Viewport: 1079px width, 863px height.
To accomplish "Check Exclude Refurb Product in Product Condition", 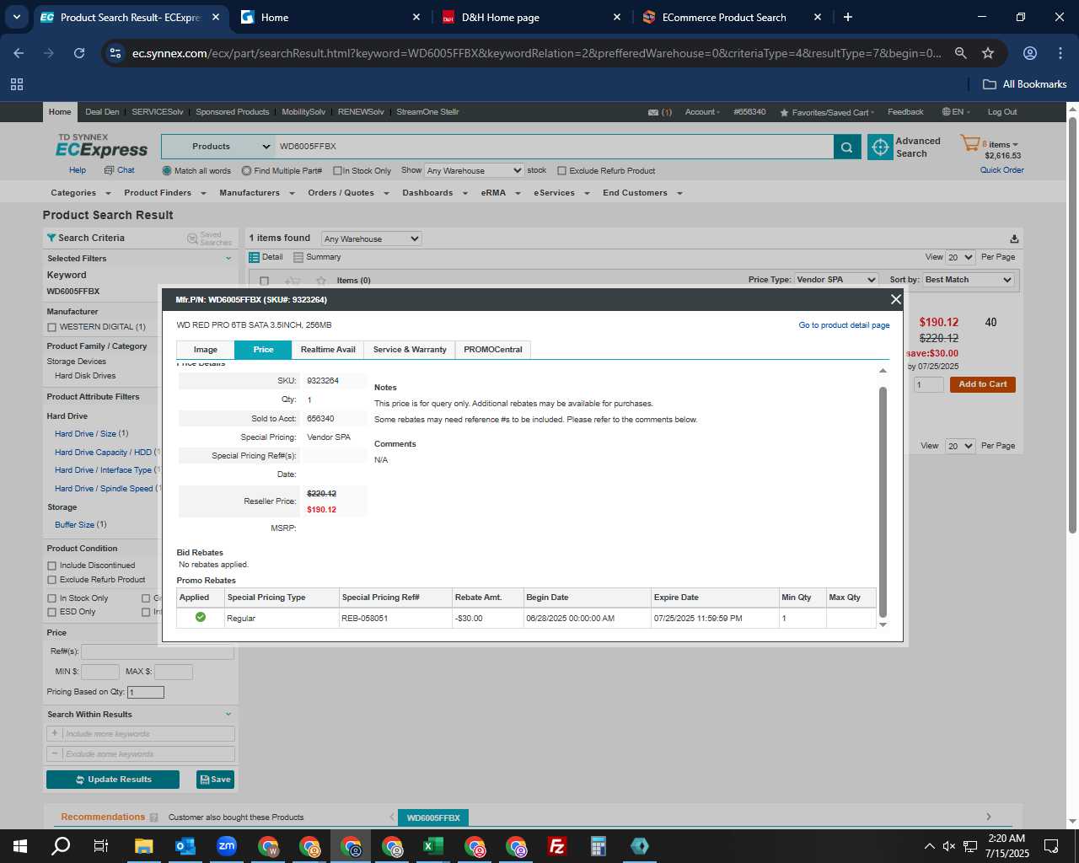I will pyautogui.click(x=52, y=580).
